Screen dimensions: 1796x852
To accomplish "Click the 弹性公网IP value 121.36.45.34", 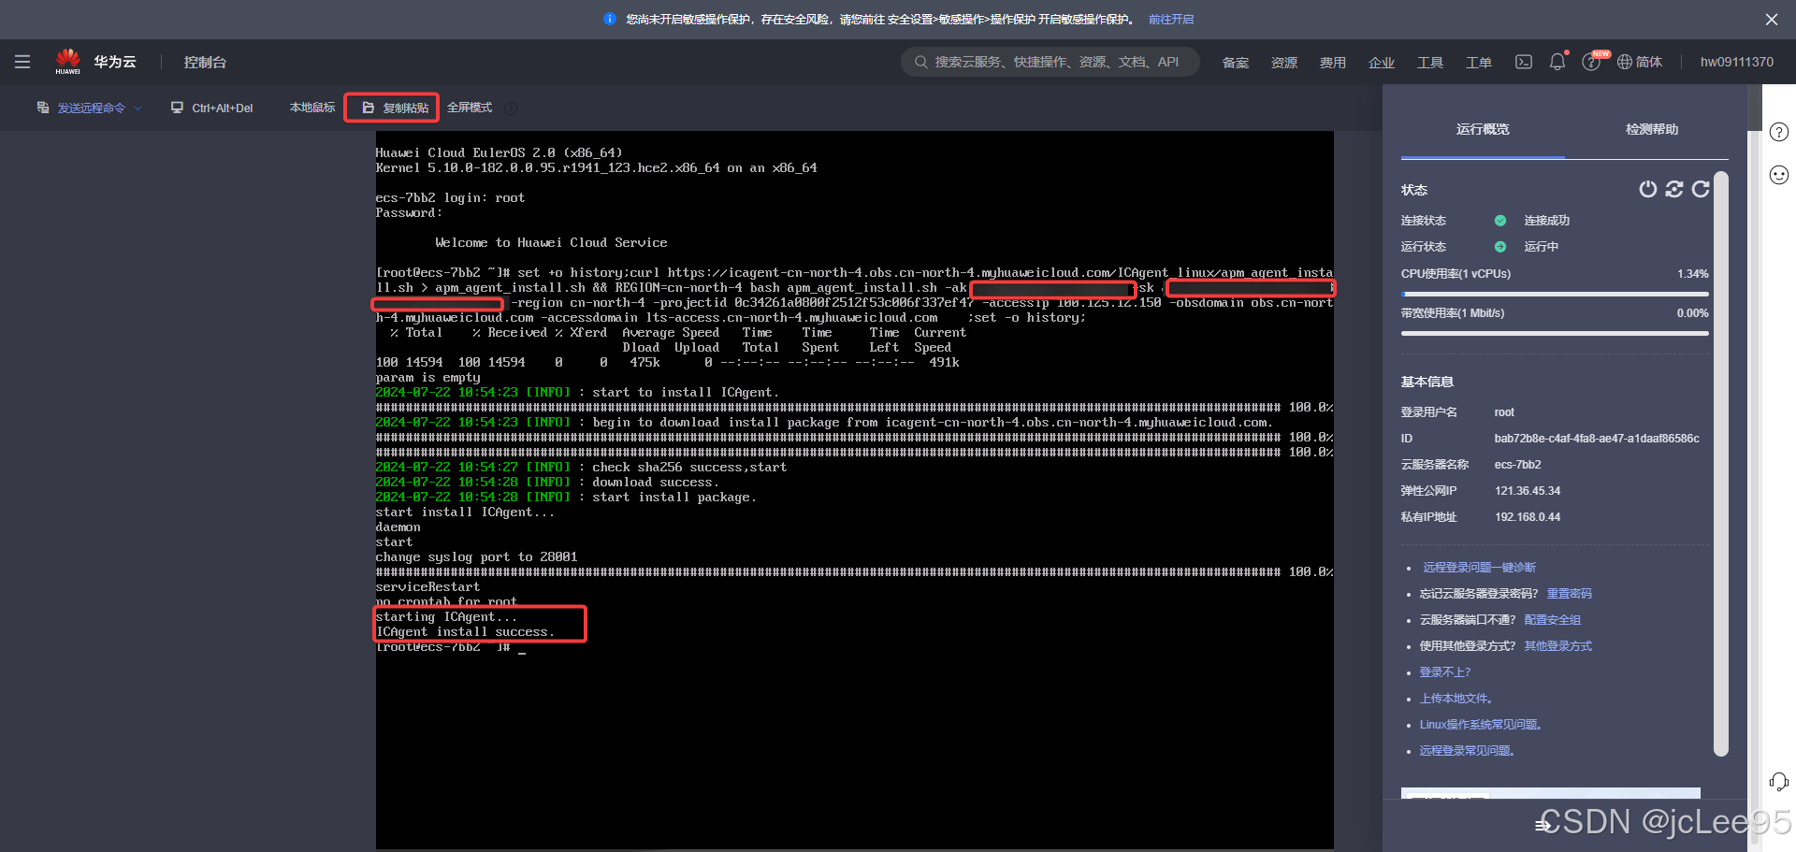I will pyautogui.click(x=1528, y=491).
